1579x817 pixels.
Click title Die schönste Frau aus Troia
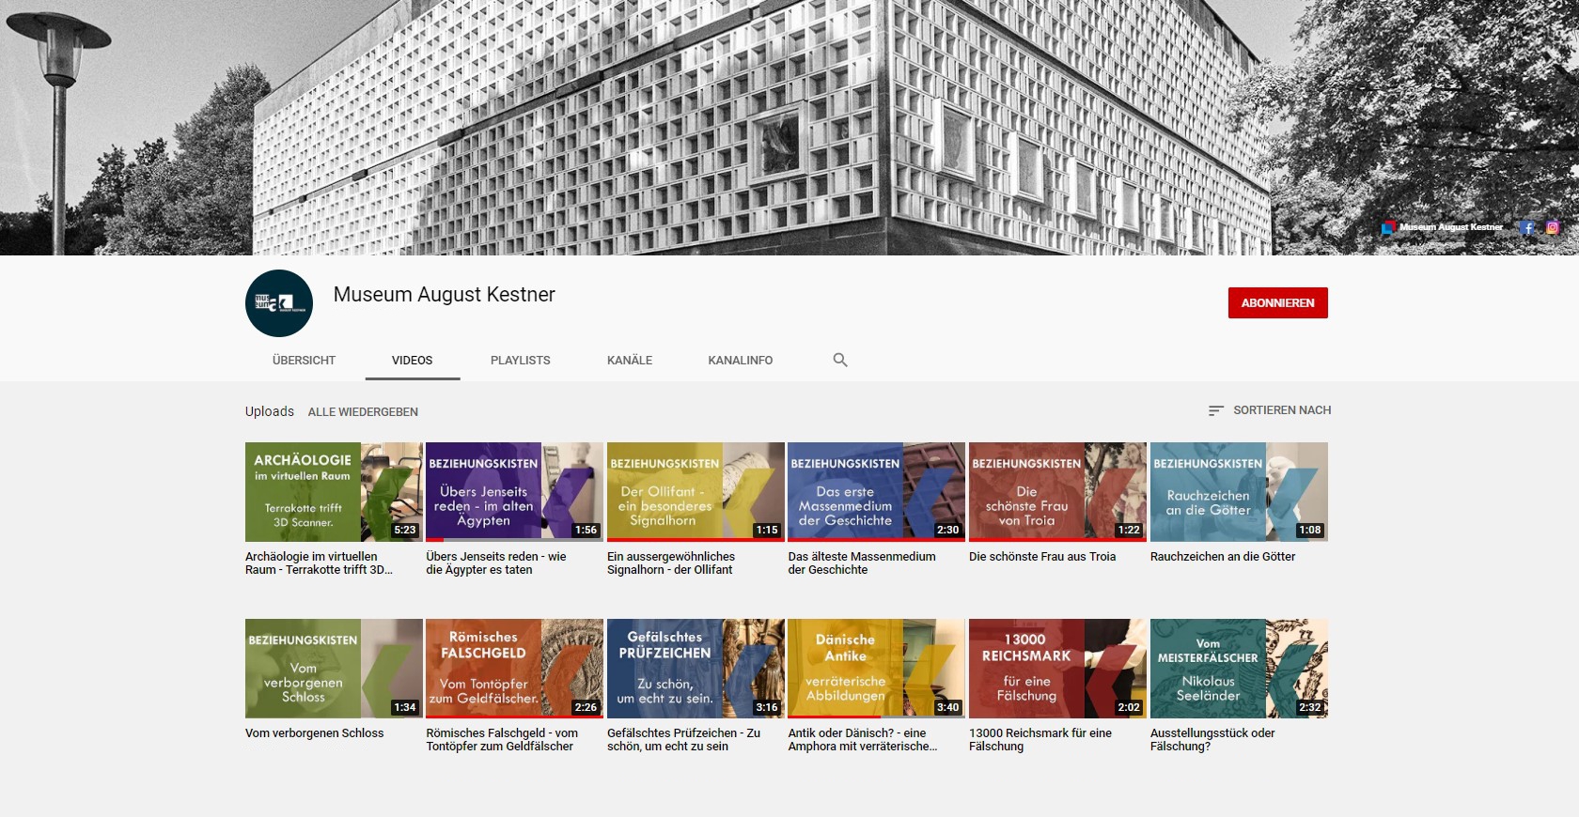pos(1042,557)
